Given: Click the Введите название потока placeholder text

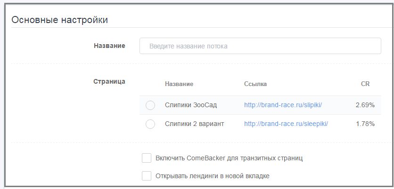Looking at the screenshot, I should point(189,47).
